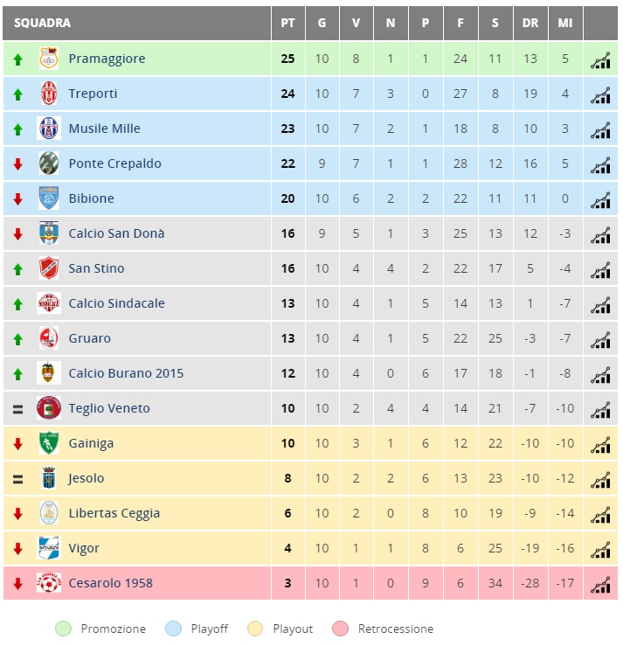Open the Teglio Veneto team link

pos(109,408)
